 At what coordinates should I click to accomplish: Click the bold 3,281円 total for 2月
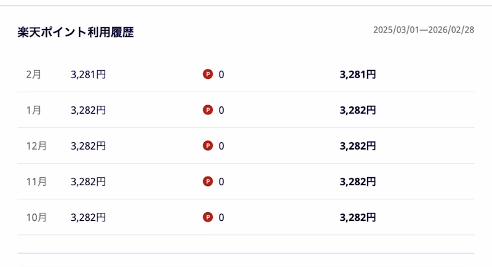click(357, 74)
